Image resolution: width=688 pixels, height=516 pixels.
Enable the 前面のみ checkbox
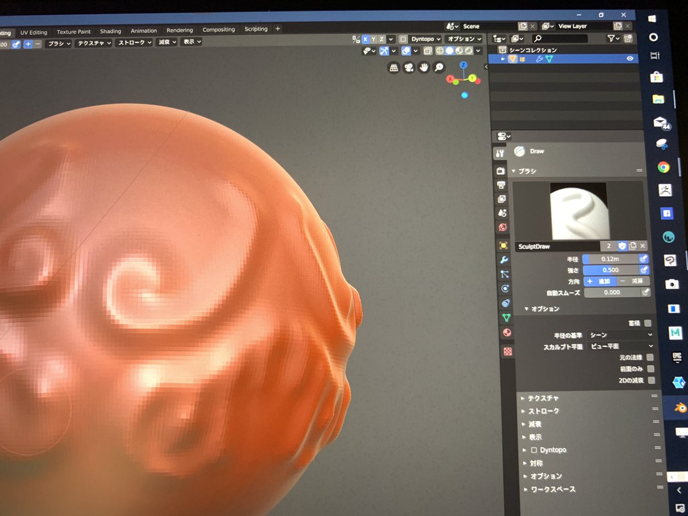click(651, 369)
